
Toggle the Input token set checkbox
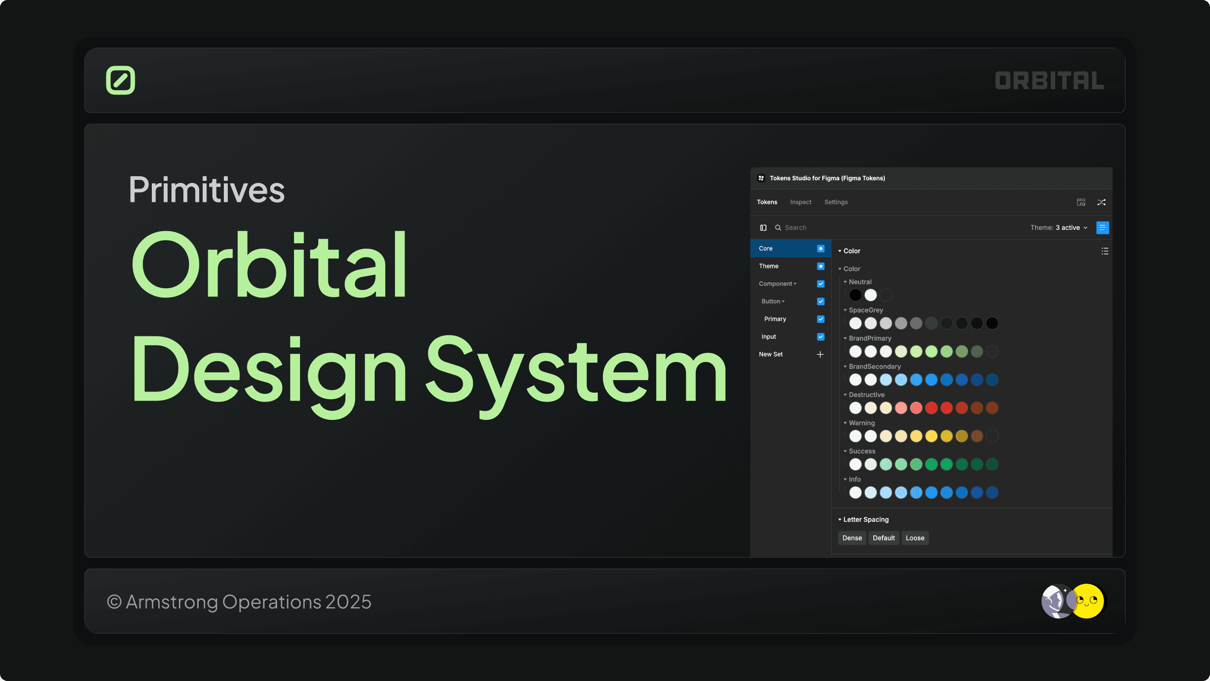(820, 336)
